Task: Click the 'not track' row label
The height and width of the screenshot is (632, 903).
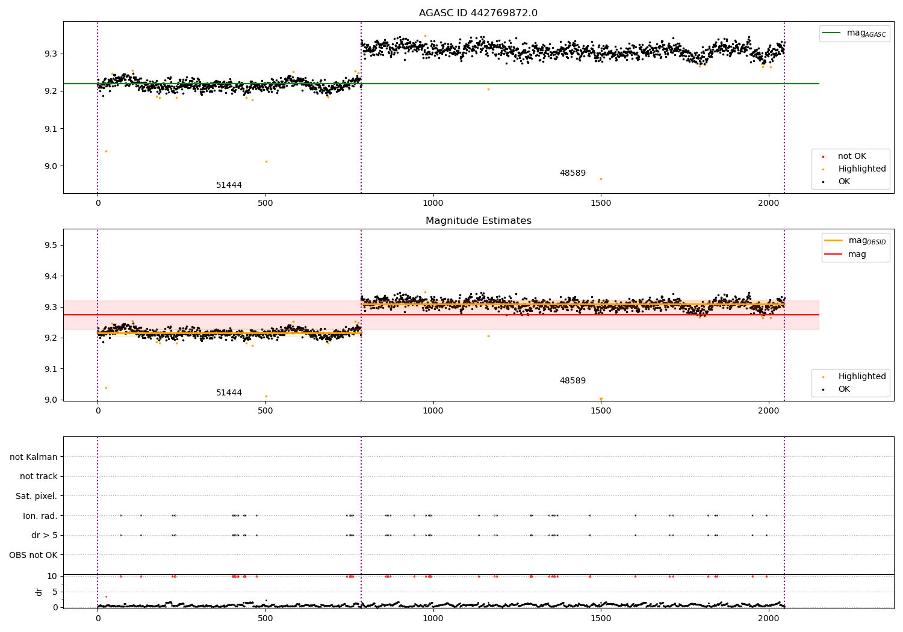Action: pyautogui.click(x=39, y=476)
